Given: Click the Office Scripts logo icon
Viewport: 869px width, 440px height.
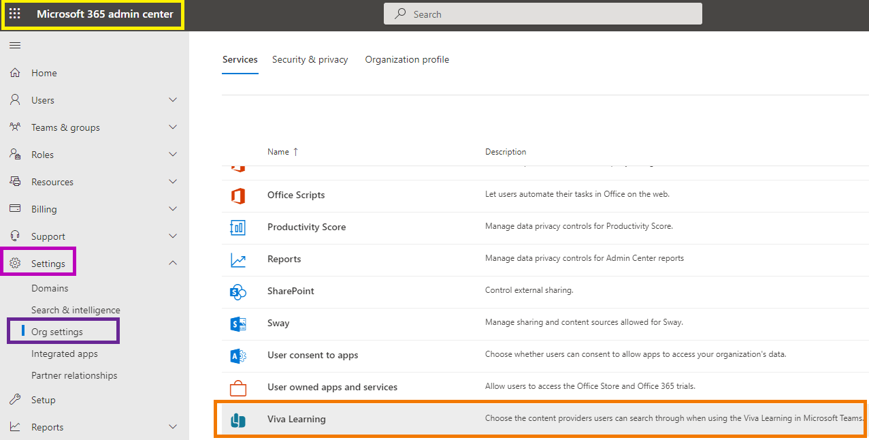Looking at the screenshot, I should (238, 195).
